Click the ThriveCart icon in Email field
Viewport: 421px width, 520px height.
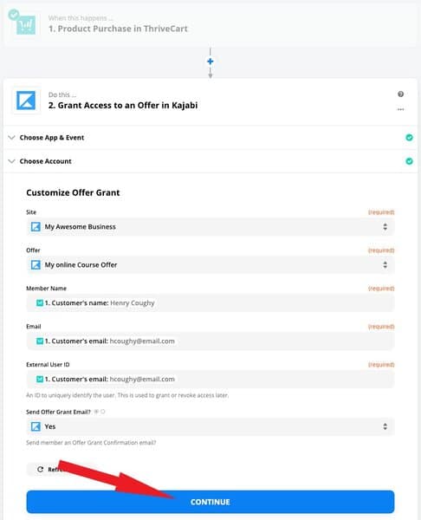pos(40,341)
